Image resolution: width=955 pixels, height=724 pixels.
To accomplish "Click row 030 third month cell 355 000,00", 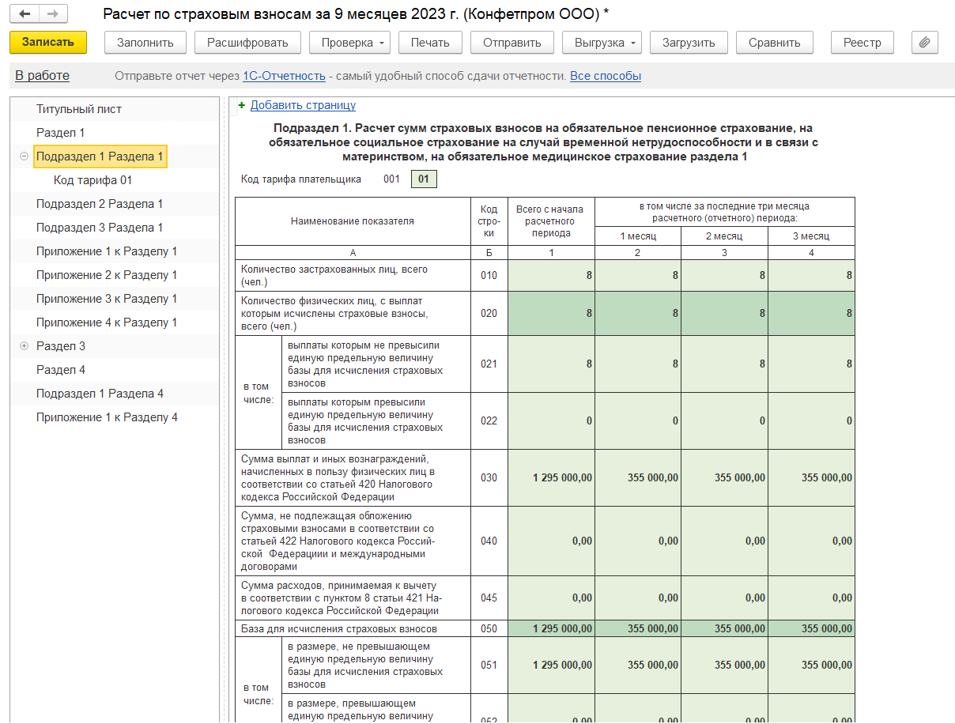I will coord(811,478).
